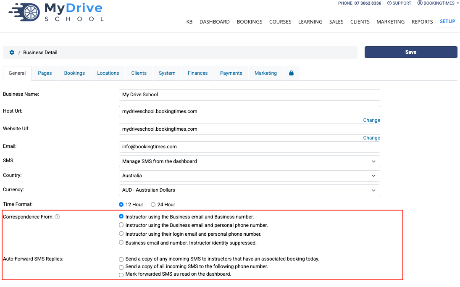Image resolution: width=460 pixels, height=287 pixels.
Task: Open the BookingTimes user account icon
Action: (x=420, y=3)
